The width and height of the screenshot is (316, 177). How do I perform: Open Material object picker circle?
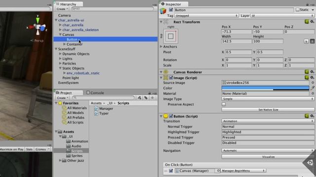(313, 93)
